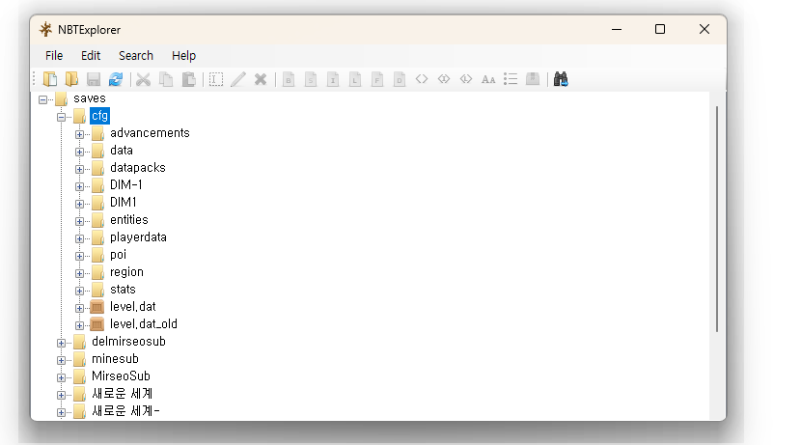
Task: Add a Short tag with the S icon
Action: click(311, 79)
